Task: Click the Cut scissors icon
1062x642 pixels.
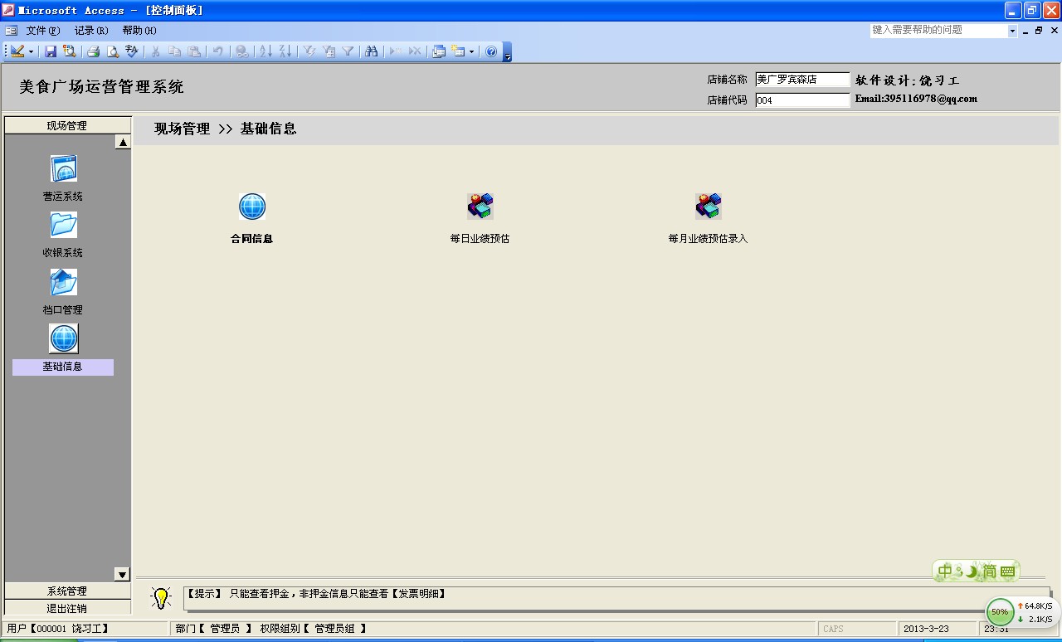Action: tap(155, 51)
